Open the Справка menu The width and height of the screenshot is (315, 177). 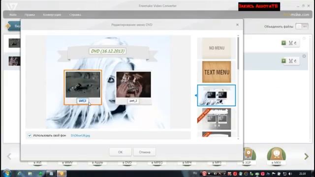75,15
